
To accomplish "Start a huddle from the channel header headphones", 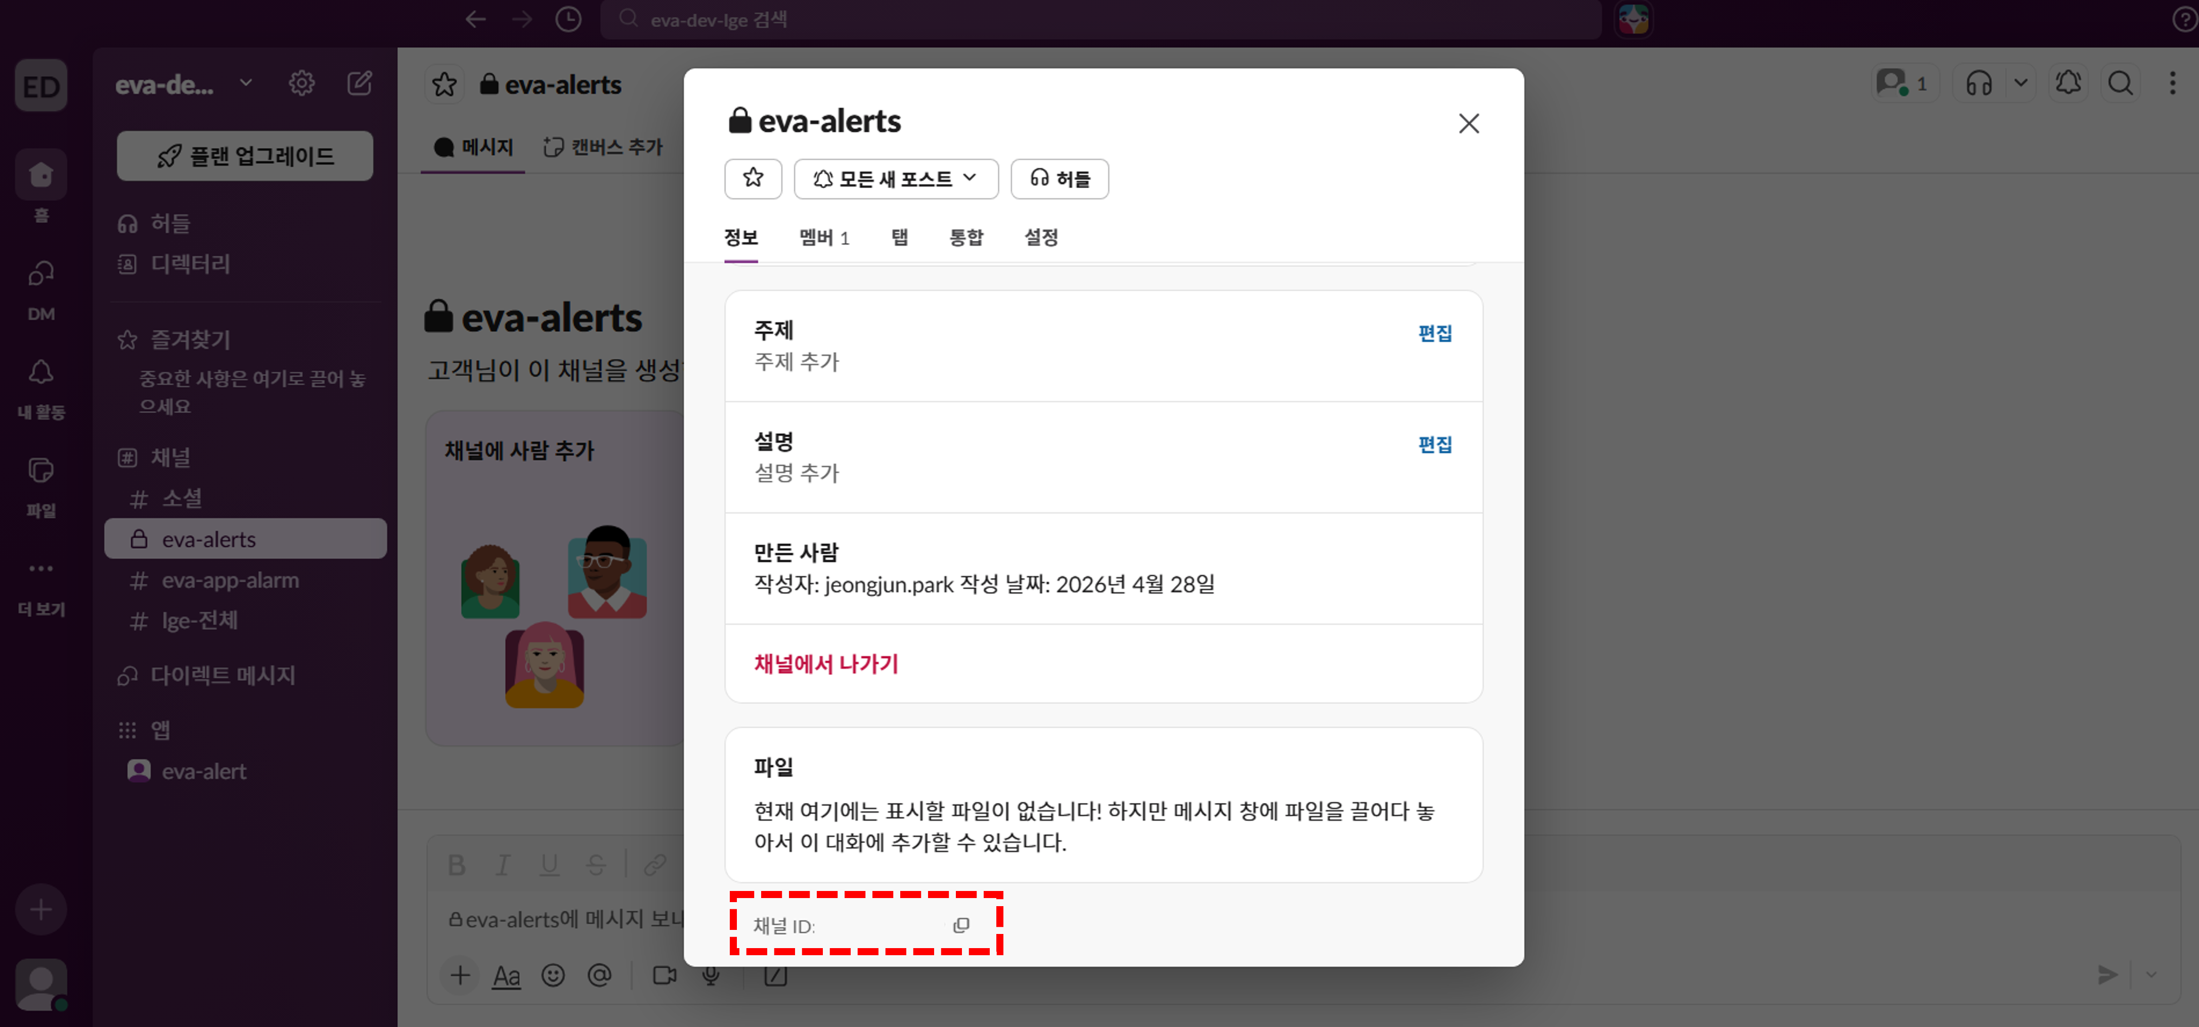I will point(1979,83).
